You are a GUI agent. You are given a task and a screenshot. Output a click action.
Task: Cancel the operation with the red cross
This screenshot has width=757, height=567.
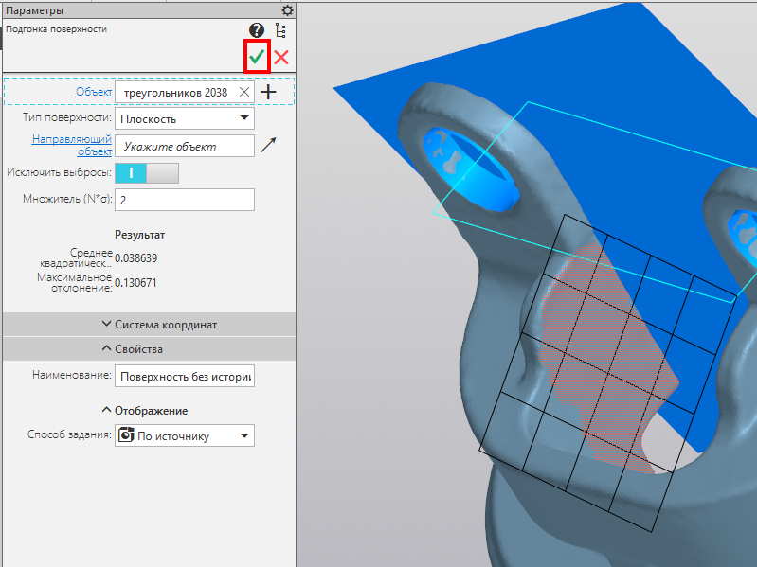click(281, 58)
